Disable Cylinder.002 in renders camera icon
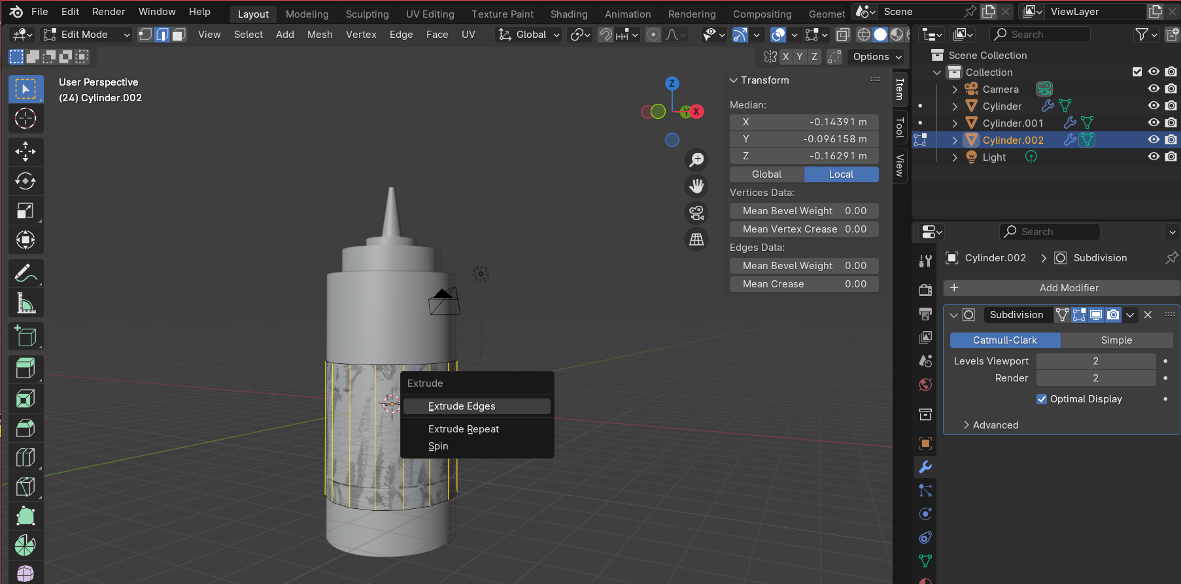 tap(1171, 140)
